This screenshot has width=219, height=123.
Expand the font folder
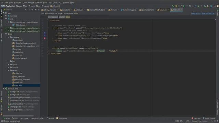click(x=8, y=61)
